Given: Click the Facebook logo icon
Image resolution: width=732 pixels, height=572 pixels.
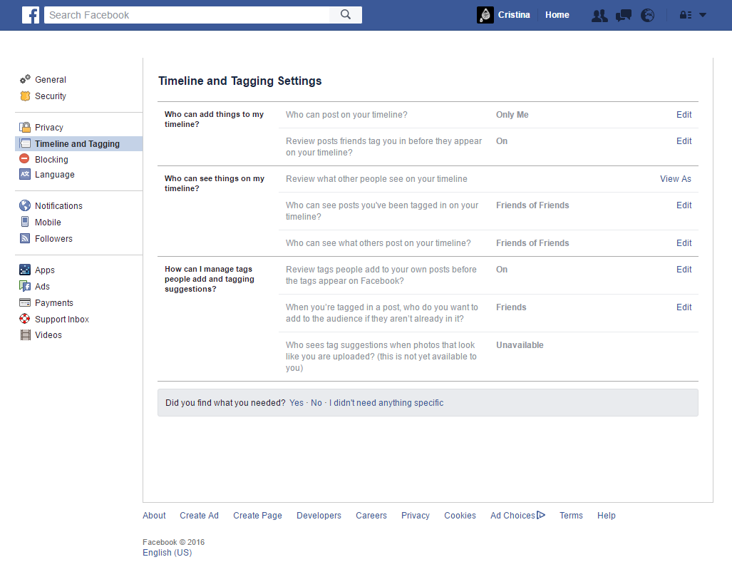Looking at the screenshot, I should pyautogui.click(x=31, y=15).
